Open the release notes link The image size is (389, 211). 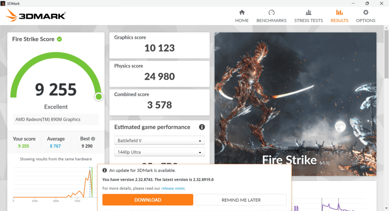click(173, 188)
